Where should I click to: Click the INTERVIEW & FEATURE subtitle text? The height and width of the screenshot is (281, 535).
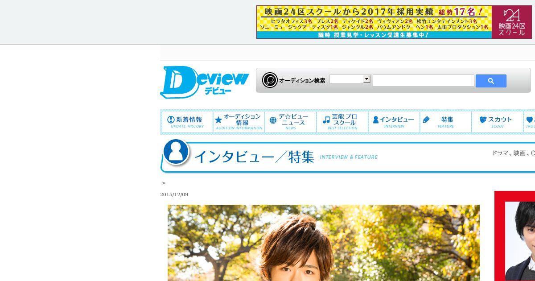point(349,157)
